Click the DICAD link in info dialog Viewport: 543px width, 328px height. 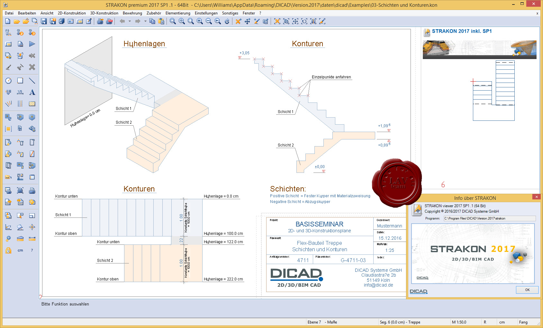tap(419, 291)
